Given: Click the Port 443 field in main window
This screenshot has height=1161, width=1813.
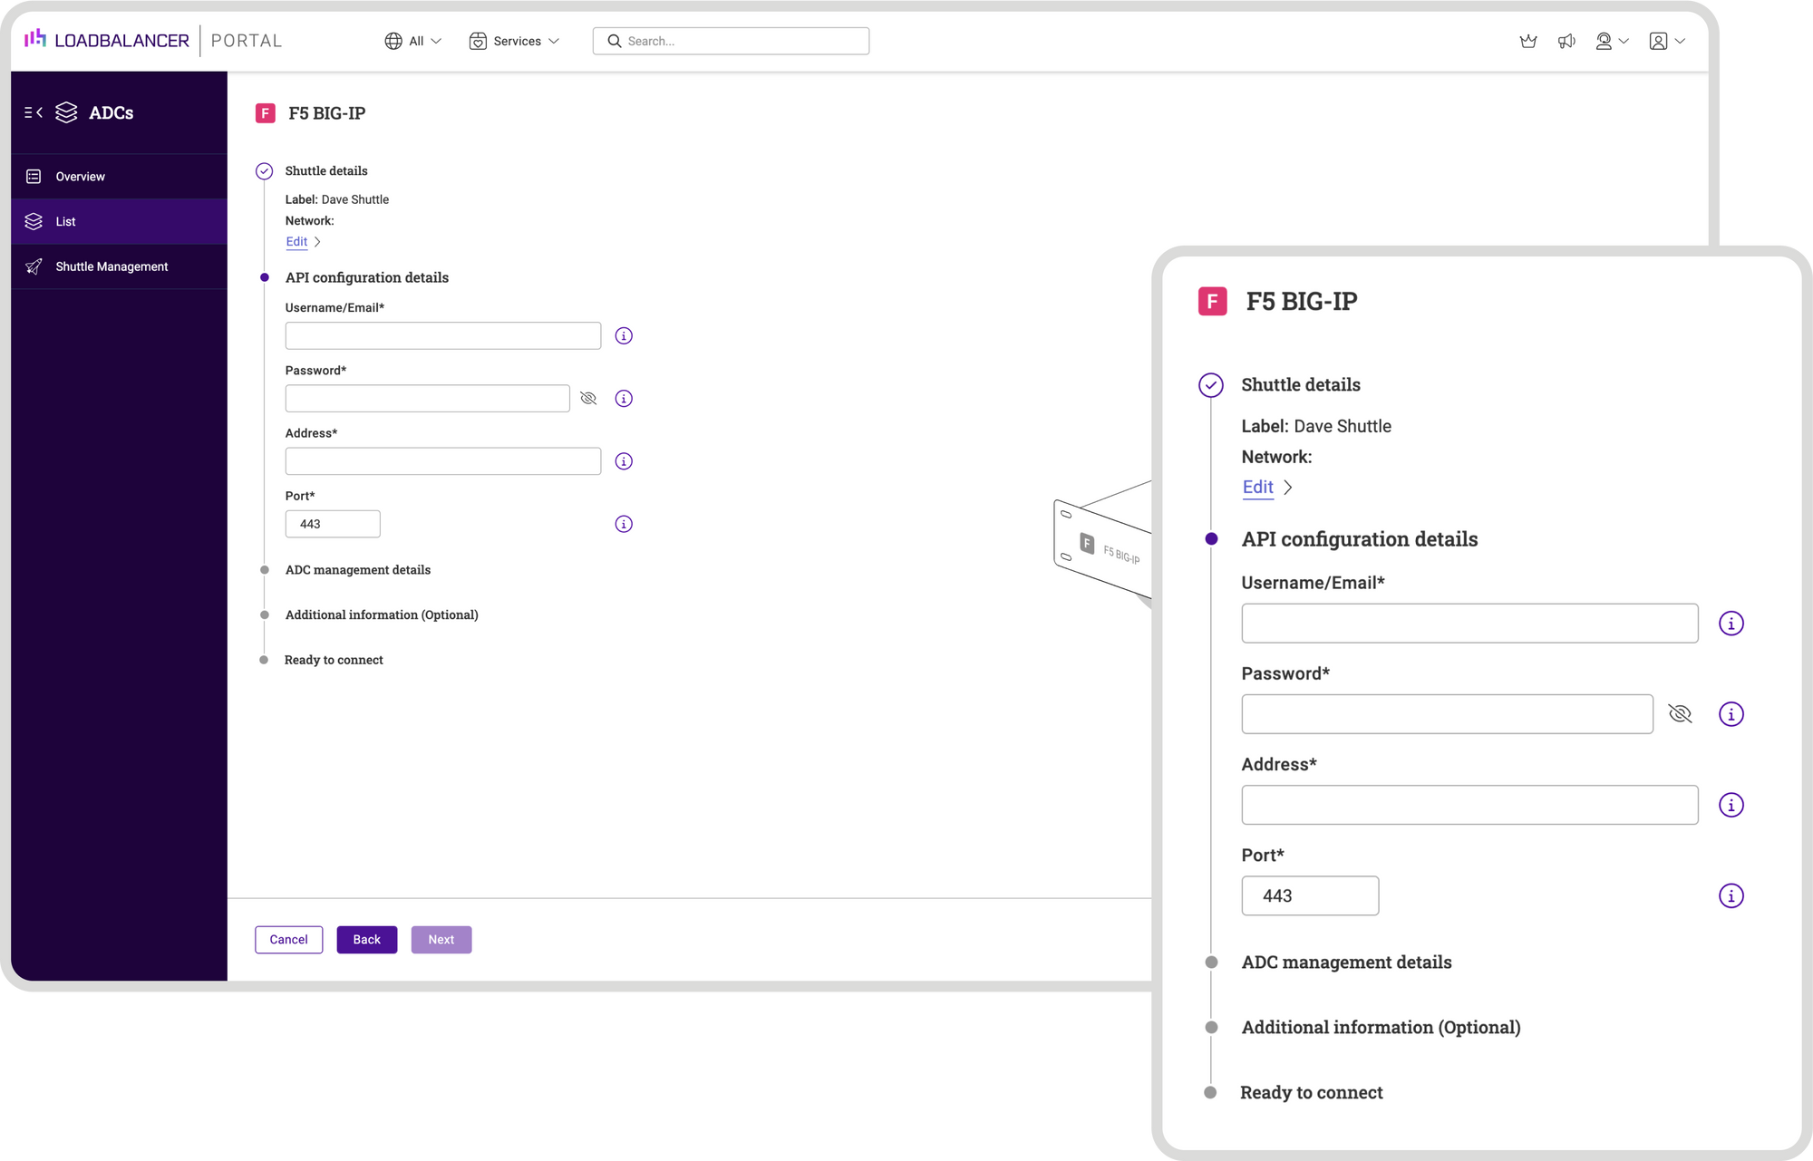Looking at the screenshot, I should 333,524.
